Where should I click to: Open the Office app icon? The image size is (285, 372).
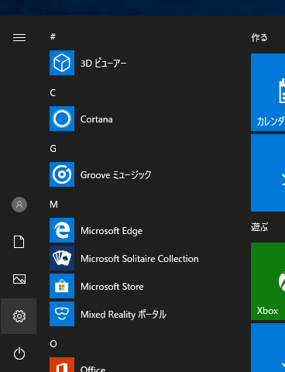click(62, 365)
